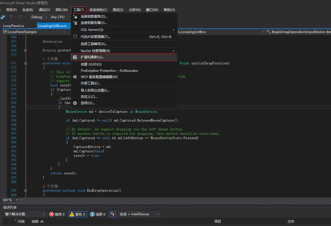Click the blue info message icon
331x226 pixels.
pyautogui.click(x=92, y=214)
